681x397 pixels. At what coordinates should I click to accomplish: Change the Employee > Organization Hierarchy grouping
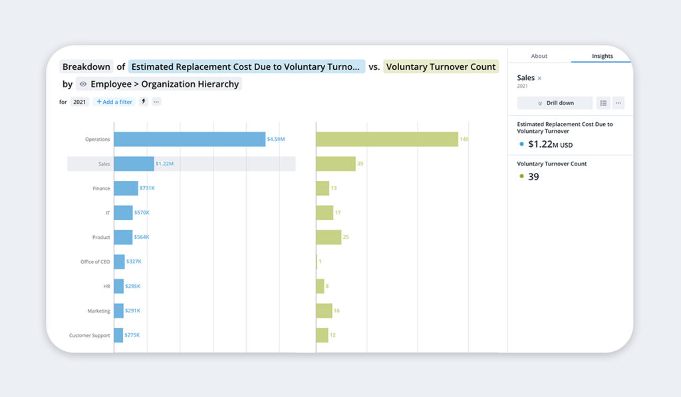click(158, 84)
